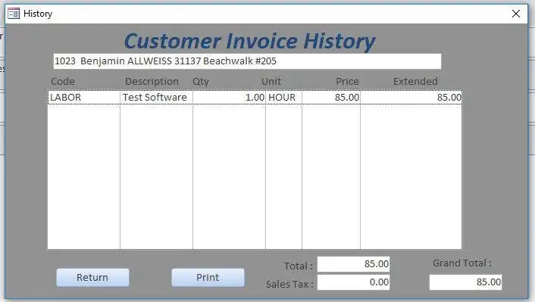
Task: Click the Unit column header label
Action: pyautogui.click(x=271, y=82)
